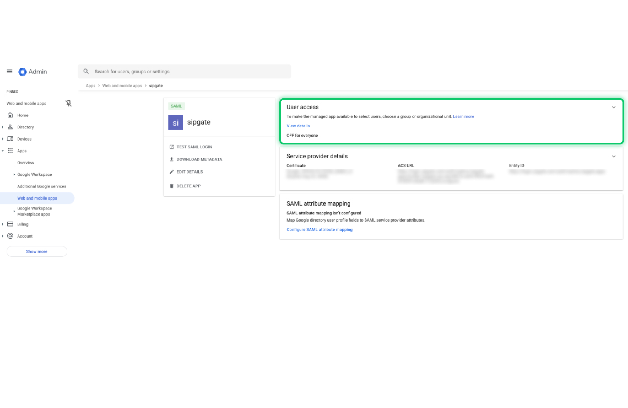Go to Web and mobile apps breadcrumb
The image size is (628, 408).
pyautogui.click(x=122, y=86)
